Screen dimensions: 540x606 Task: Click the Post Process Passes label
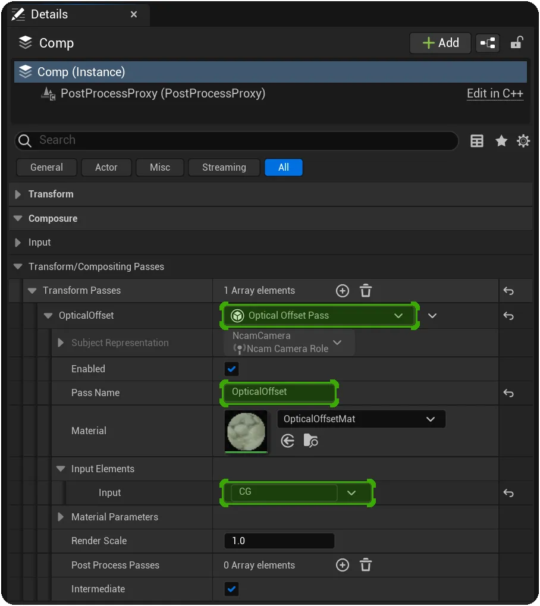[x=115, y=566]
